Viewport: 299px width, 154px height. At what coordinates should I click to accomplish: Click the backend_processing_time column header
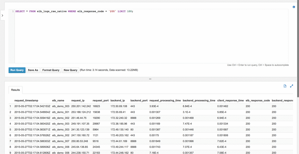point(199,101)
